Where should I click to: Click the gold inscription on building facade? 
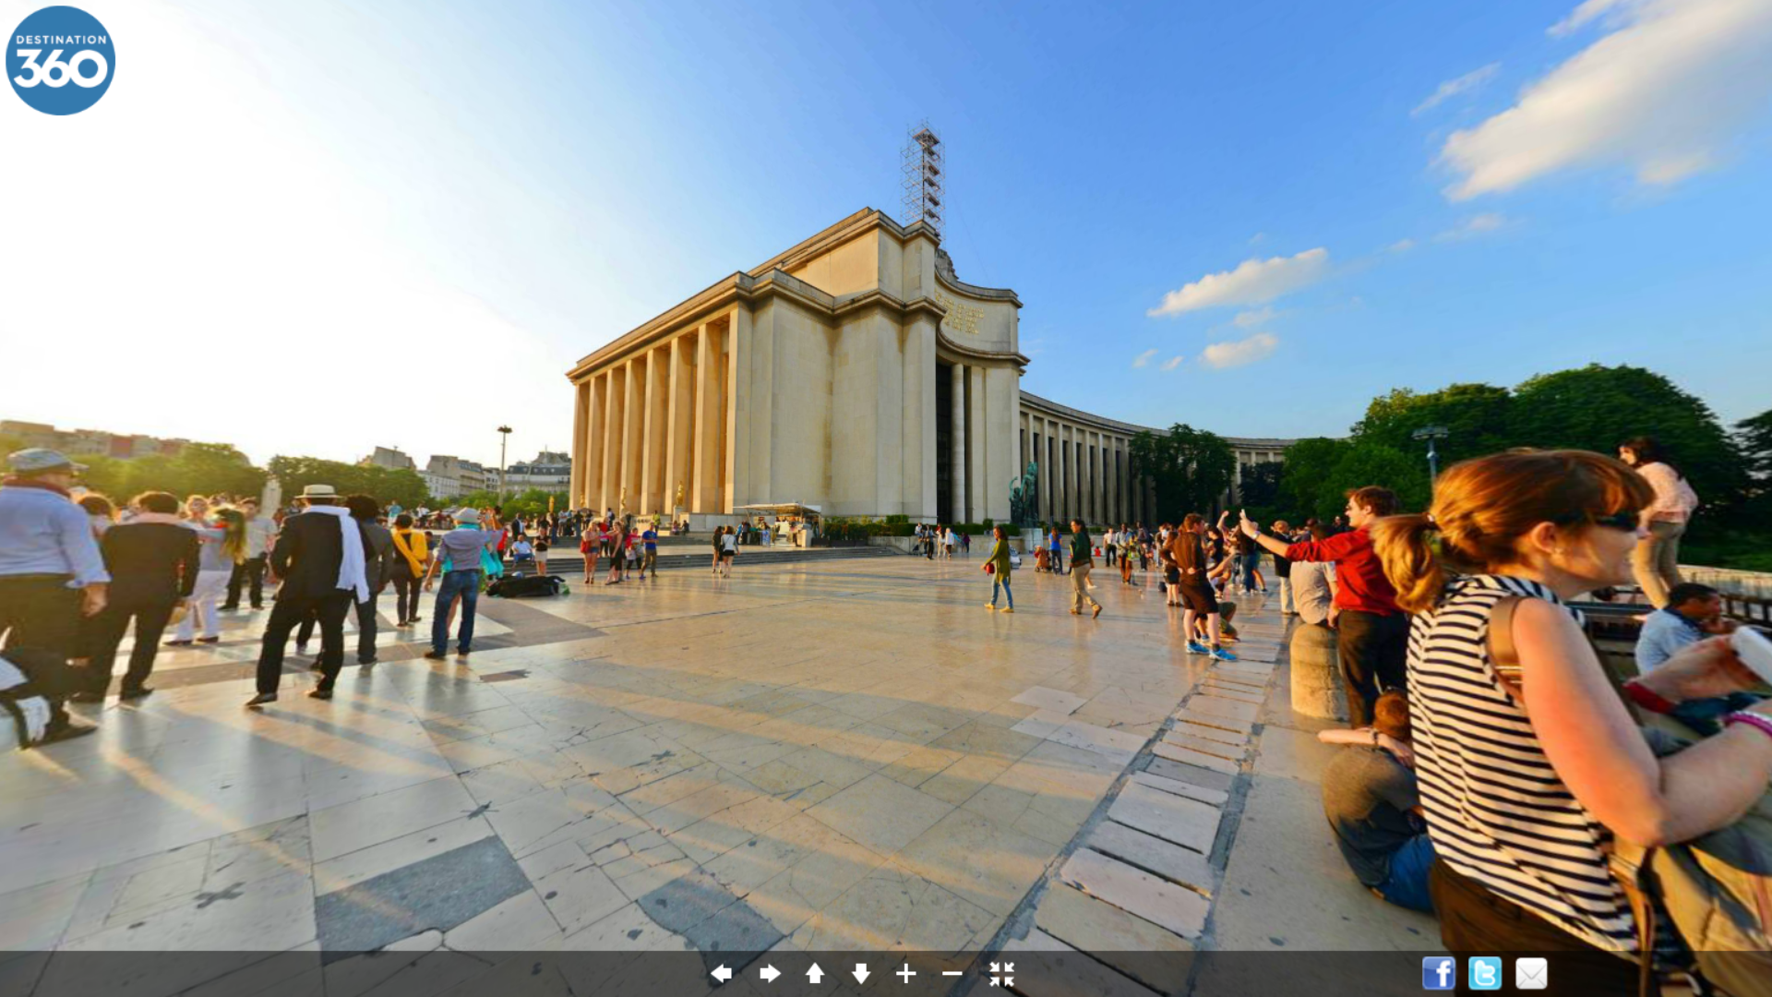(960, 314)
